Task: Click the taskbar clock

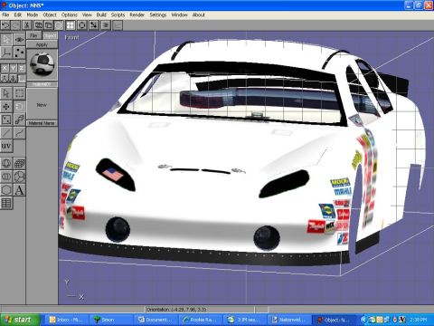Action: [x=419, y=320]
